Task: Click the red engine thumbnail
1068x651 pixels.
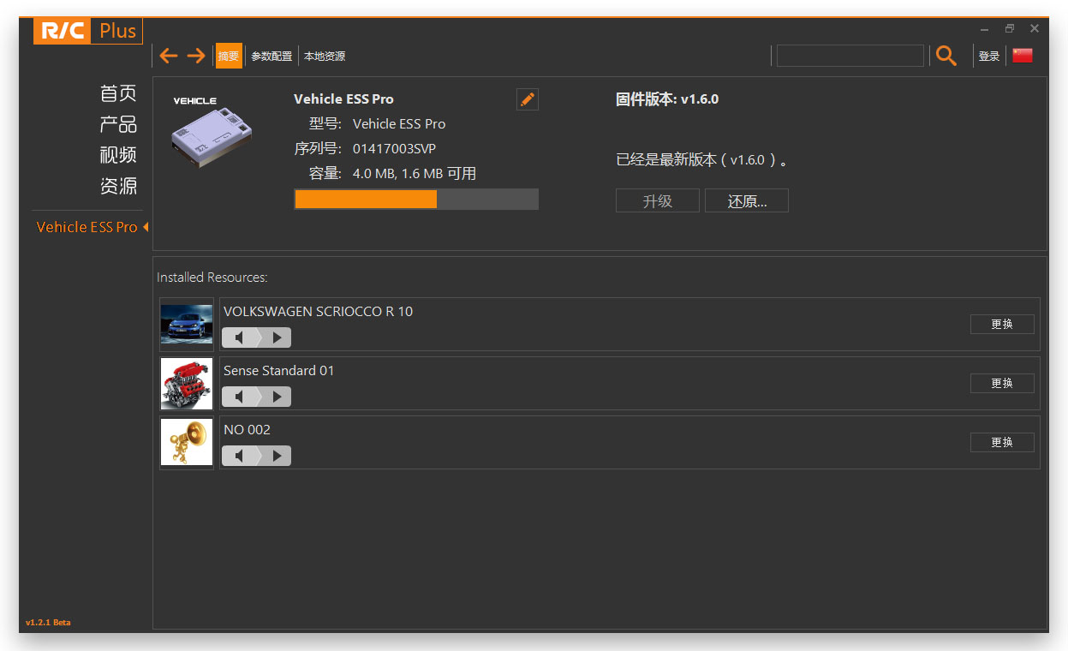Action: click(187, 383)
